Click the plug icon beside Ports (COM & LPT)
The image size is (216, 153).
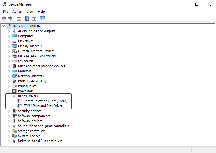pyautogui.click(x=14, y=81)
